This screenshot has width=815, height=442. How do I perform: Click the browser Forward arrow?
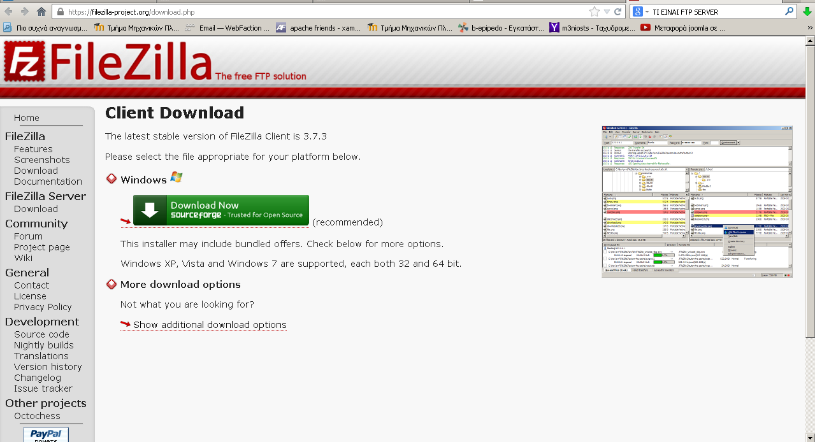coord(24,11)
